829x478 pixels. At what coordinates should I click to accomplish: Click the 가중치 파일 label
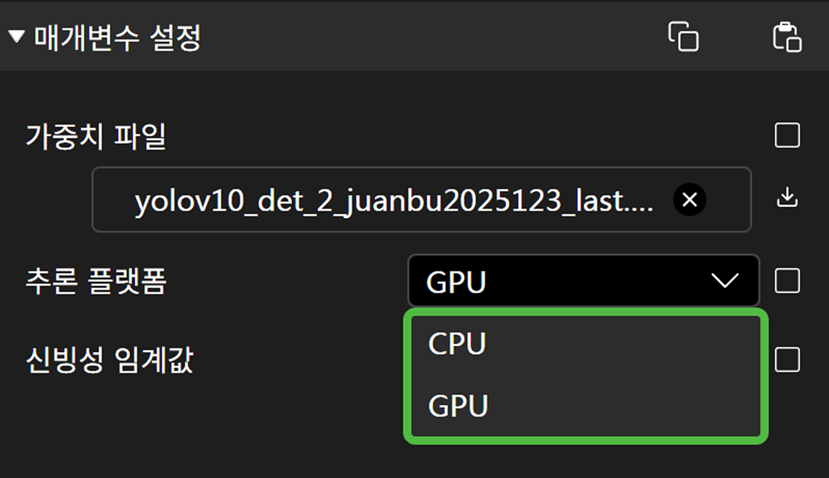click(x=96, y=137)
